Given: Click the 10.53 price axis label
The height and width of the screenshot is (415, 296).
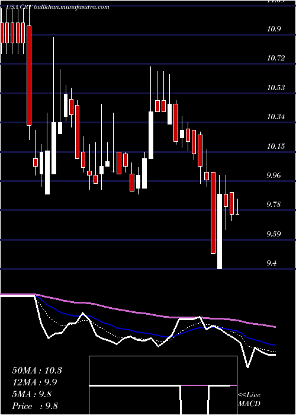Looking at the screenshot, I should coord(276,87).
